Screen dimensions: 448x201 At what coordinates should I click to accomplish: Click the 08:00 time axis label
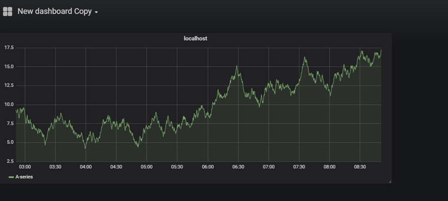(329, 167)
